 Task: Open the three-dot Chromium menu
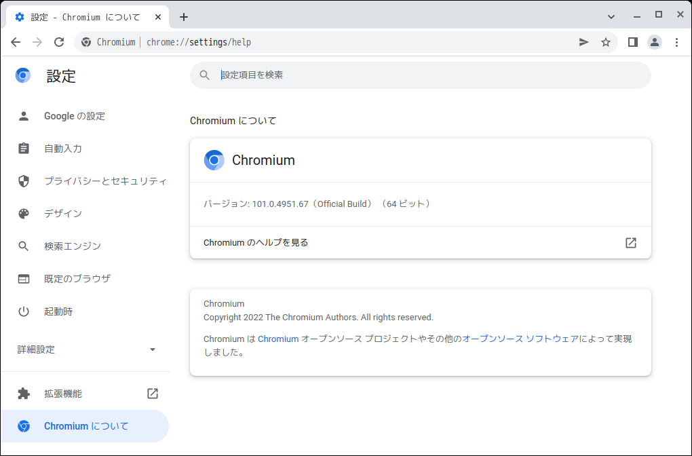click(676, 42)
